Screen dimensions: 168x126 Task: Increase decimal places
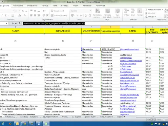(x=86, y=15)
